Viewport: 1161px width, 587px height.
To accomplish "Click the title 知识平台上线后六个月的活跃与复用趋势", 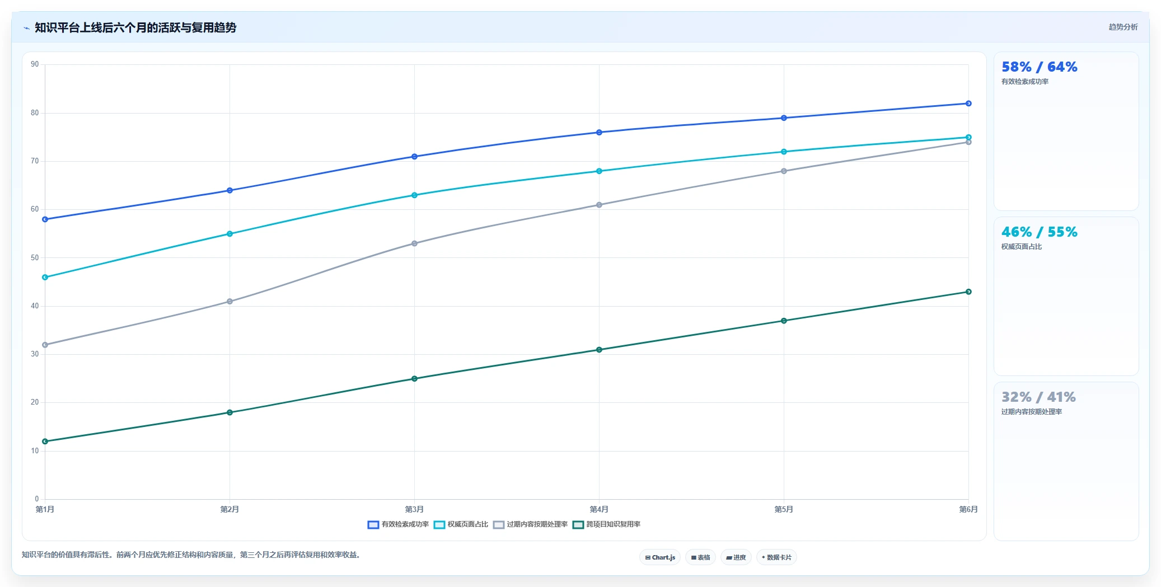I will click(x=135, y=27).
